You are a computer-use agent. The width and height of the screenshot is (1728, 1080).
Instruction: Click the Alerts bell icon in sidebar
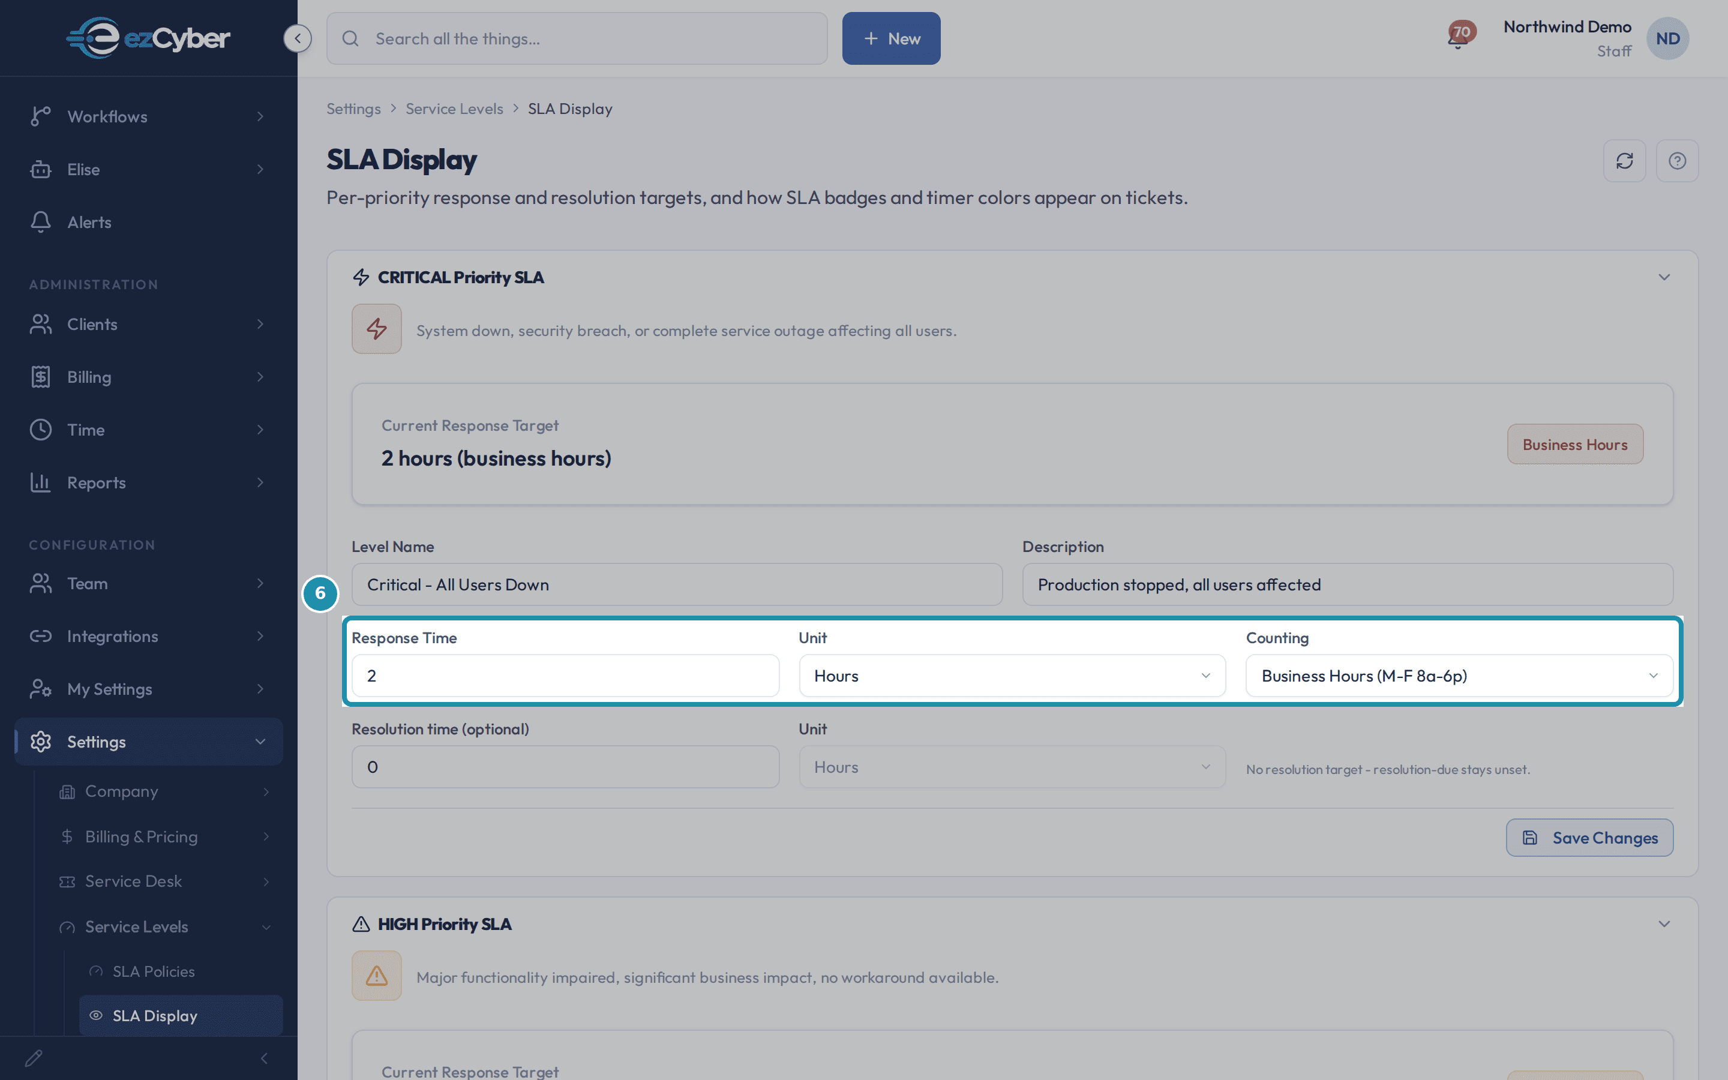point(41,222)
